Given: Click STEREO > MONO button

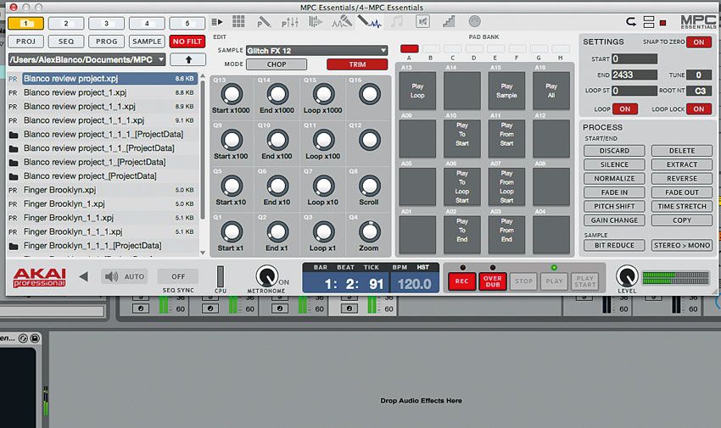Looking at the screenshot, I should pyautogui.click(x=682, y=245).
